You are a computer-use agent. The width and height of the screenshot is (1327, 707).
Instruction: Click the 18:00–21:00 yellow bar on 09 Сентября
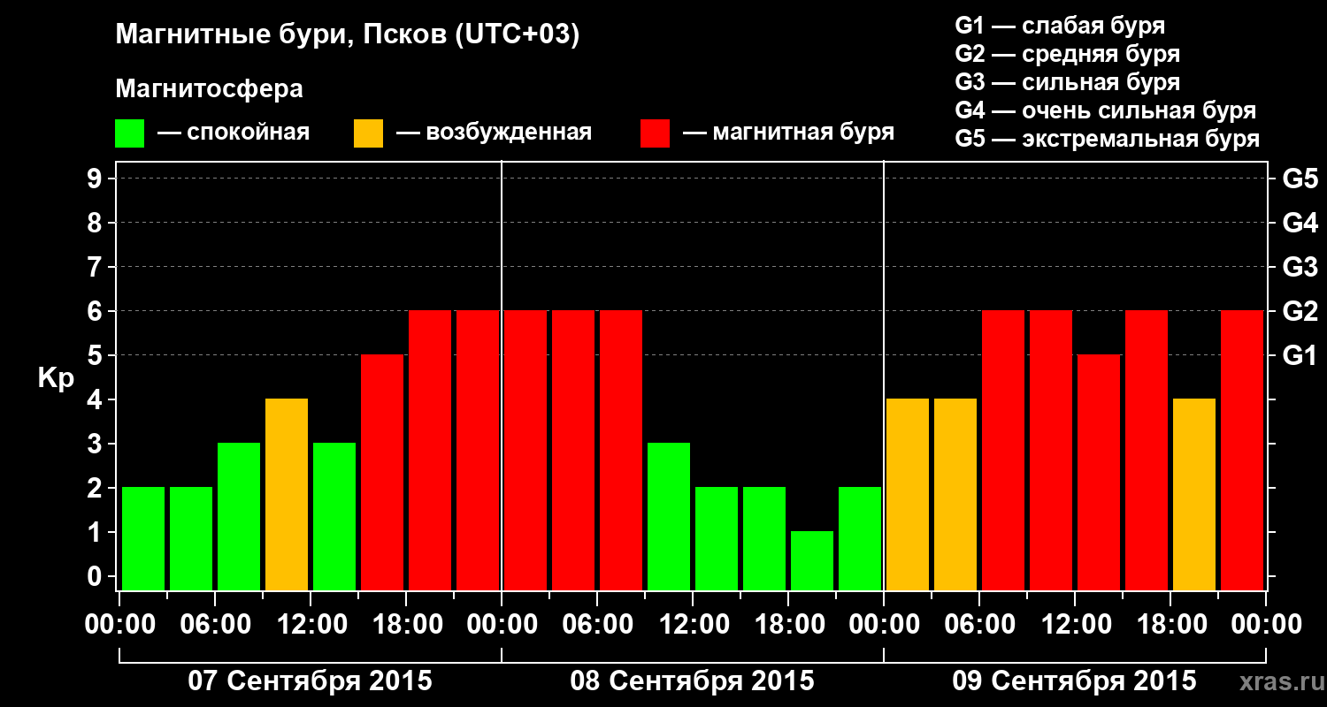(x=1194, y=494)
